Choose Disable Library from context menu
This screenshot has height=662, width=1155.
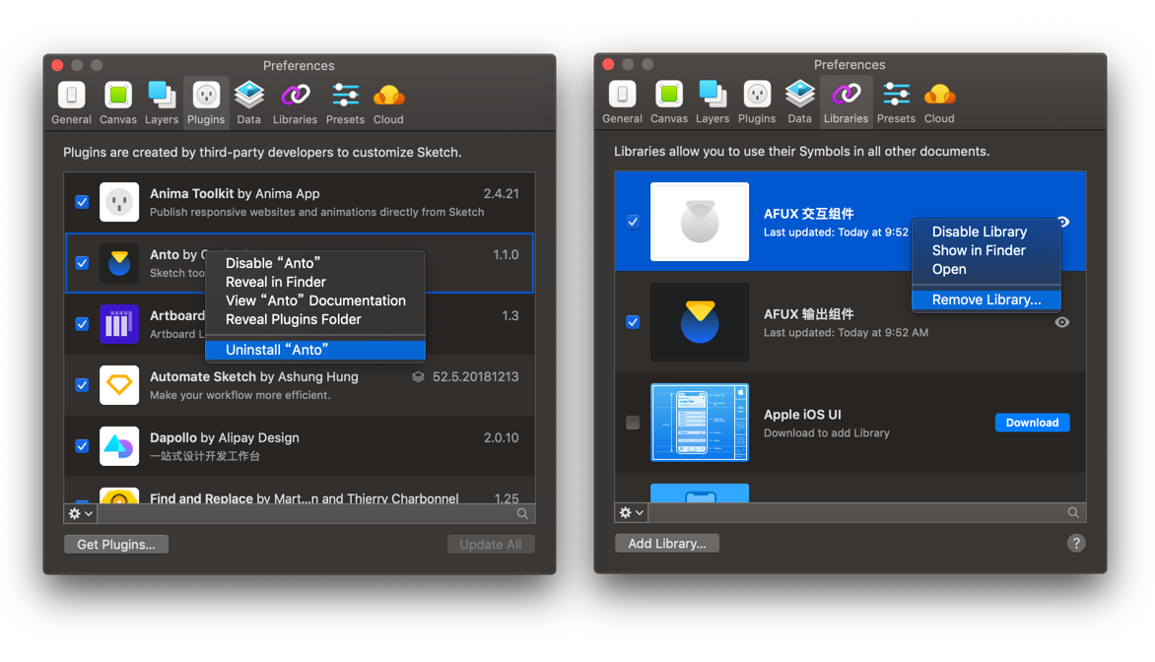[x=986, y=232]
